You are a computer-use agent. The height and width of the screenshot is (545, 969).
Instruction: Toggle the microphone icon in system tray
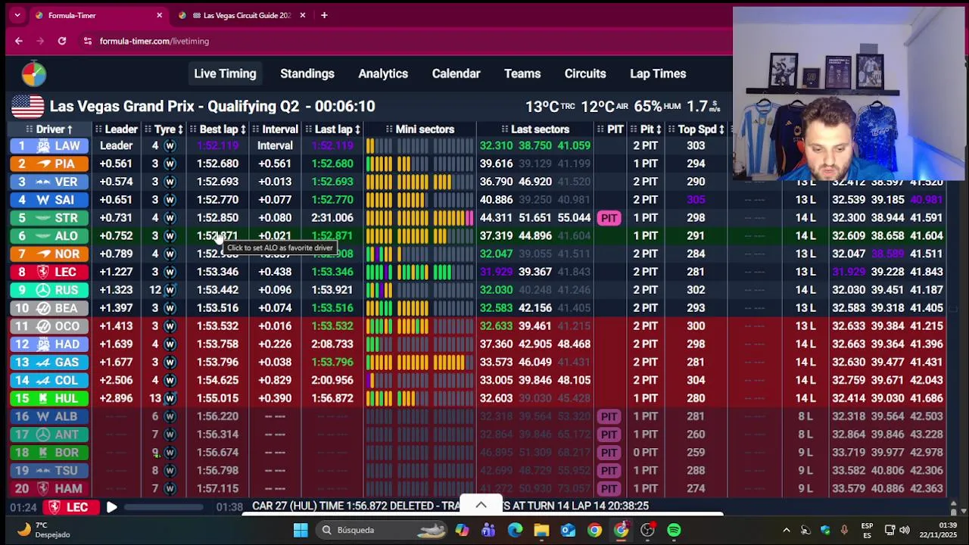[844, 530]
